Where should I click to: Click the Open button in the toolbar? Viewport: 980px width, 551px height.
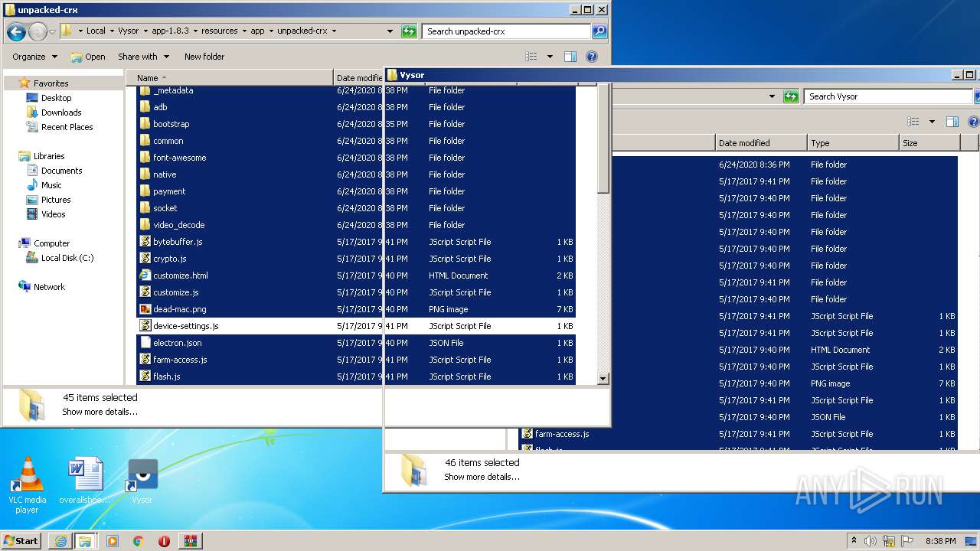point(88,57)
